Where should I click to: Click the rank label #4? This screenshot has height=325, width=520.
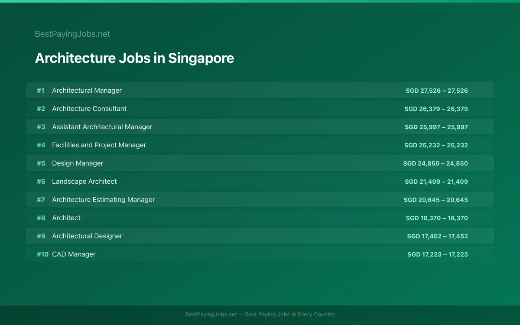[x=41, y=145]
